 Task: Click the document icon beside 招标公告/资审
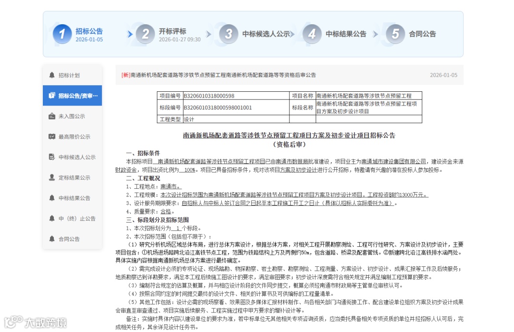(x=52, y=96)
